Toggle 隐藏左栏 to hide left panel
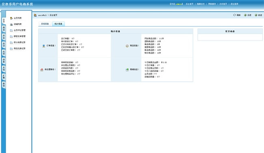This screenshot has width=264, height=153. tap(201, 4)
